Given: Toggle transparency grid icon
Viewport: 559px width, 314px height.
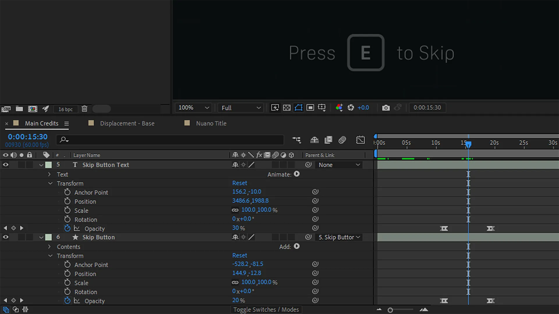Looking at the screenshot, I should coord(287,108).
